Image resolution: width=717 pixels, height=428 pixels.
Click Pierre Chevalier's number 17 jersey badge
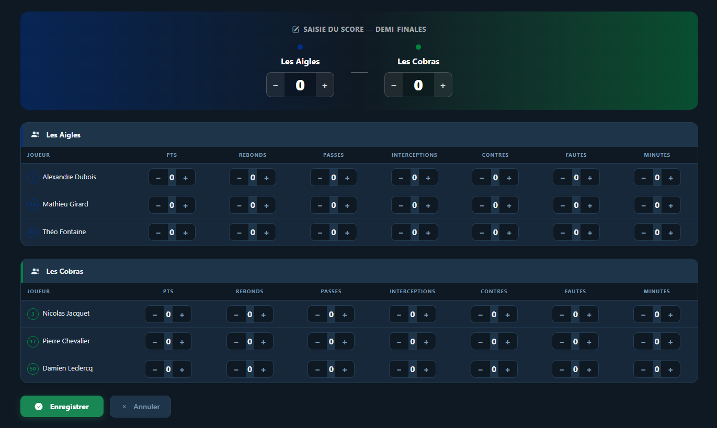tap(33, 341)
